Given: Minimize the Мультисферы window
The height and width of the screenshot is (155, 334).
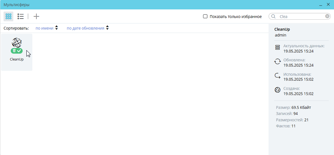Looking at the screenshot, I should tap(320, 4).
